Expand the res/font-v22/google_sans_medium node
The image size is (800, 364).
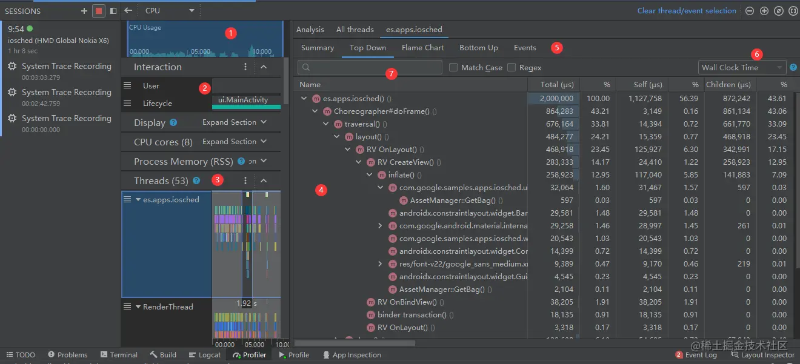click(380, 263)
